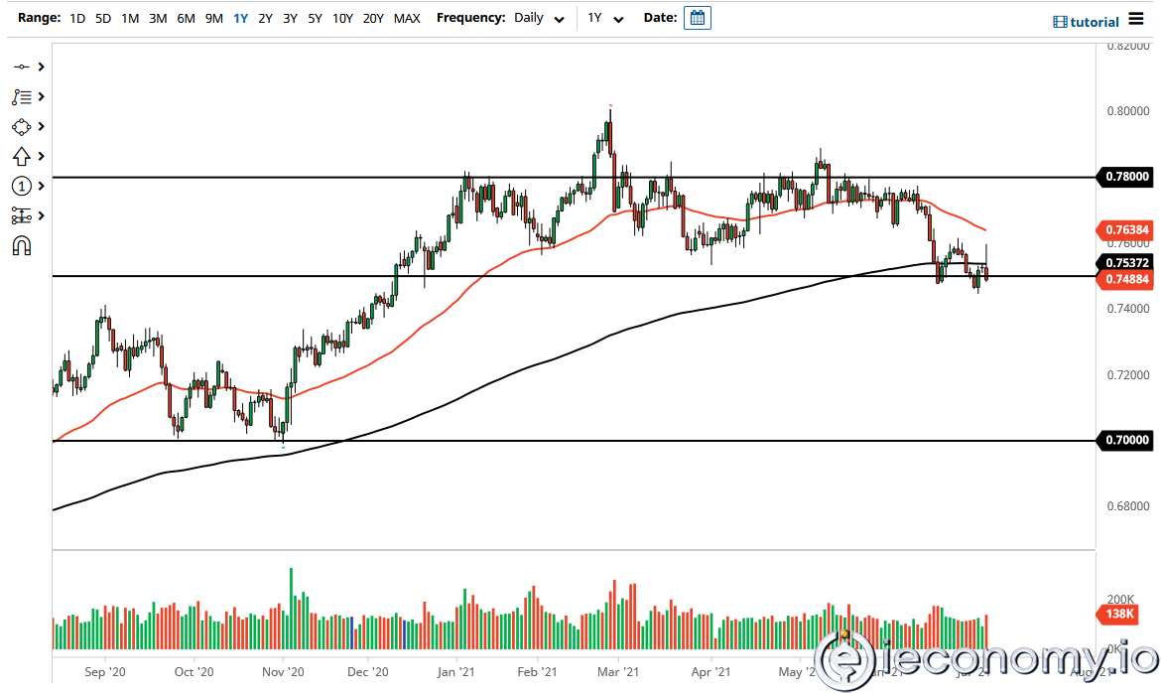The image size is (1161, 693).
Task: Select the 5D range button
Action: 102,18
